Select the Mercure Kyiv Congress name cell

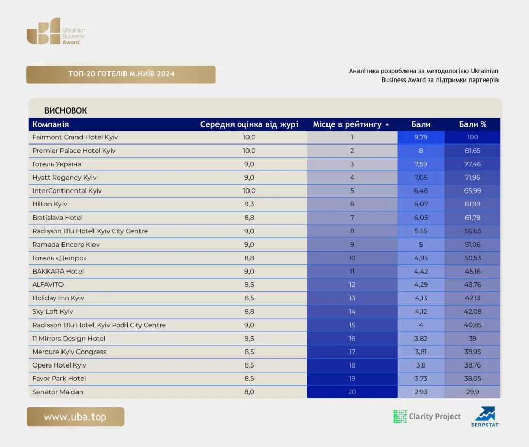click(69, 352)
